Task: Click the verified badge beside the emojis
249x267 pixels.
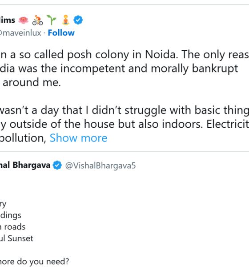Action: coord(78,20)
